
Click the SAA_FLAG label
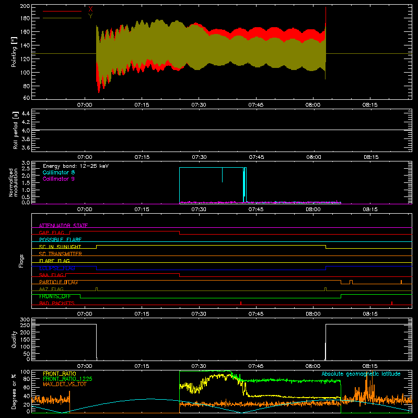pos(51,275)
